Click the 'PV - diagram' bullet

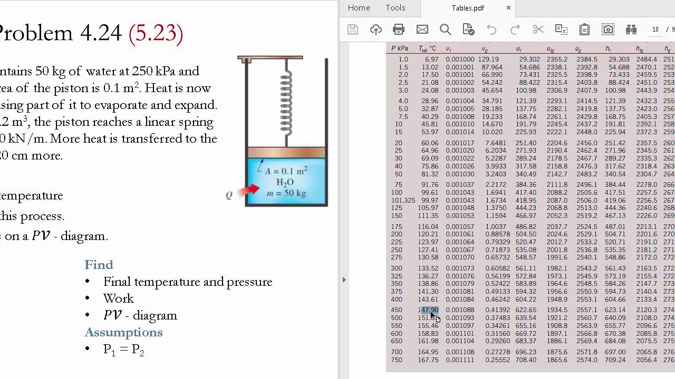point(140,316)
